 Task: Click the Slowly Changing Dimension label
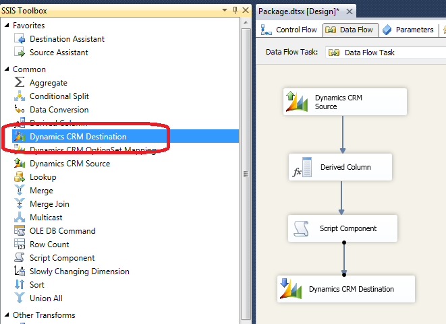(x=80, y=271)
